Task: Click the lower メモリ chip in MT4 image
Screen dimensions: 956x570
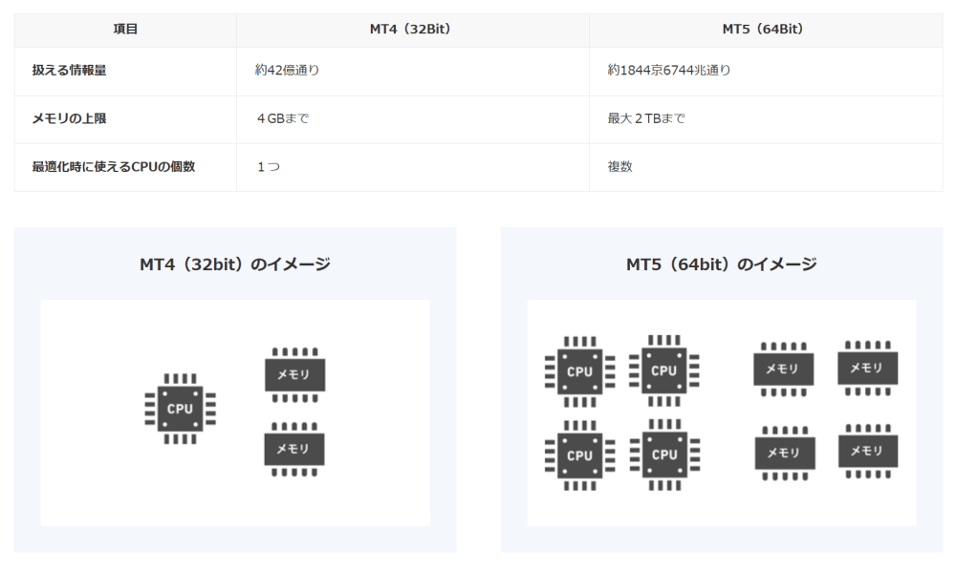Action: (293, 450)
